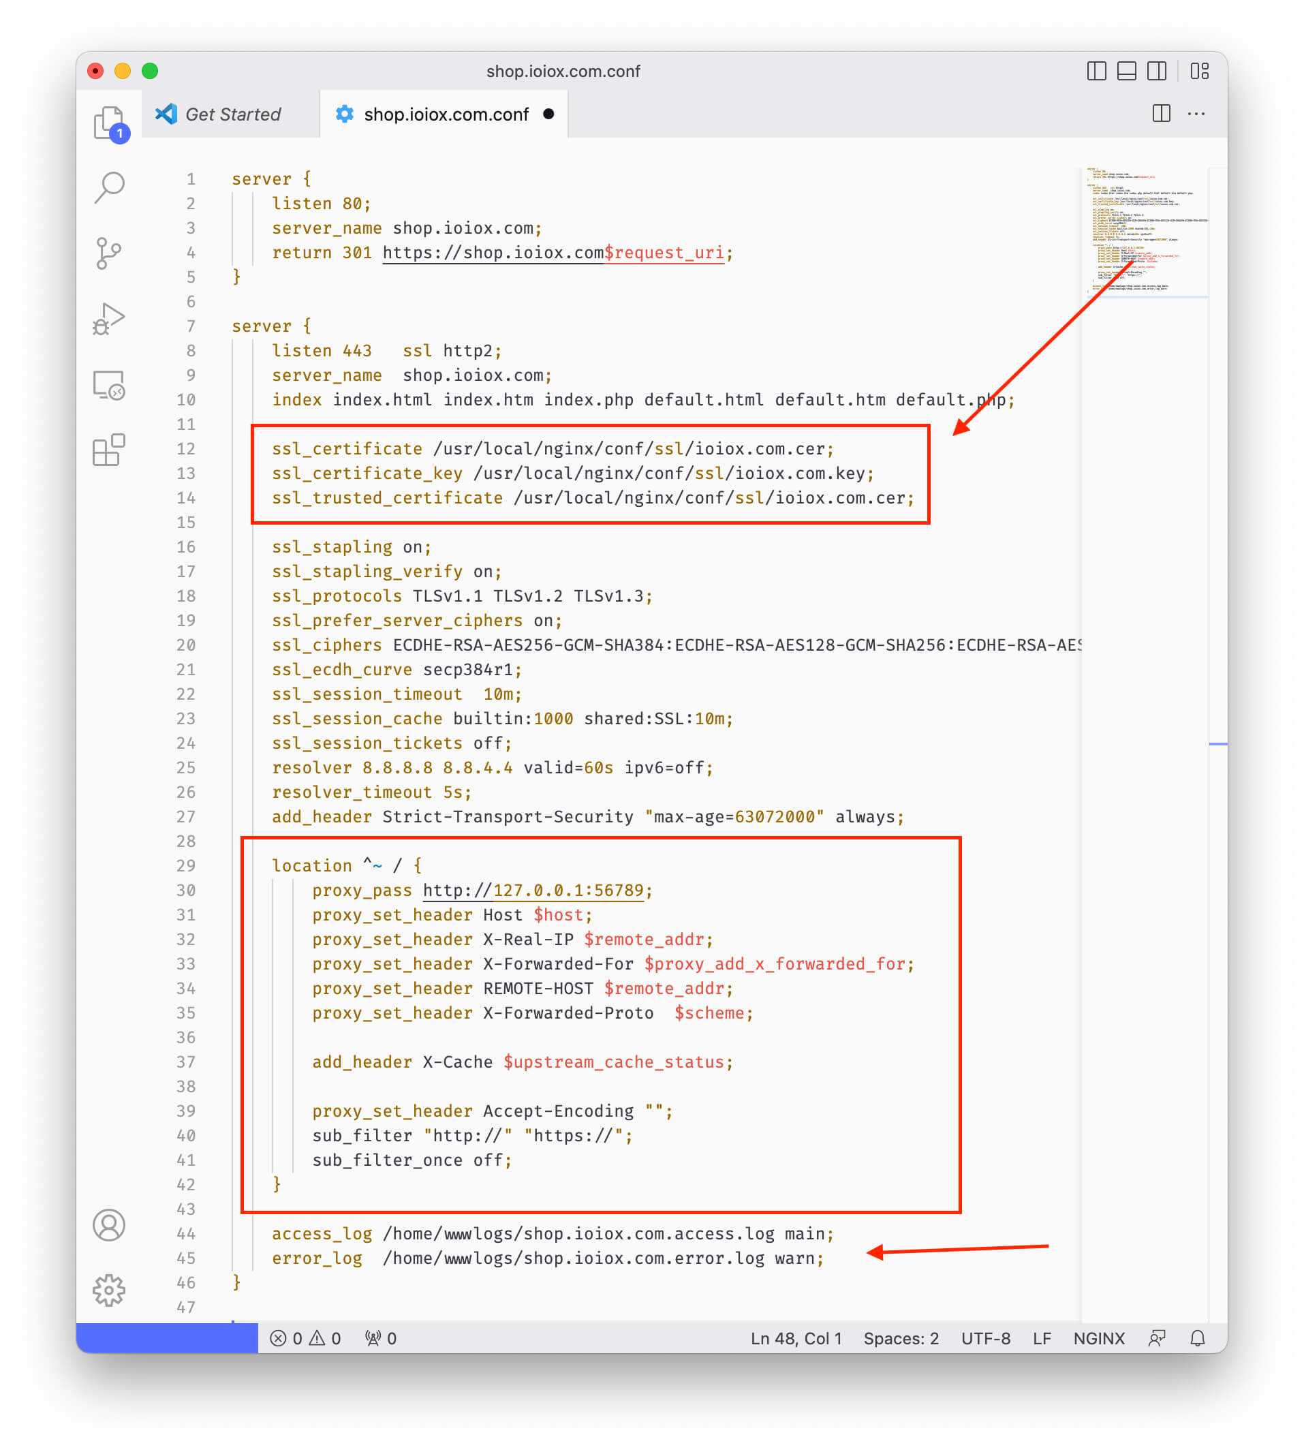Viewport: 1304px width, 1454px height.
Task: Split the editor to the right
Action: (1162, 114)
